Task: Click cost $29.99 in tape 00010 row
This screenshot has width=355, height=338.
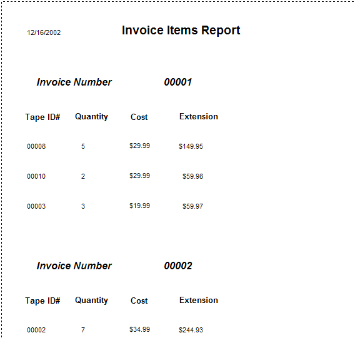Action: click(x=140, y=176)
